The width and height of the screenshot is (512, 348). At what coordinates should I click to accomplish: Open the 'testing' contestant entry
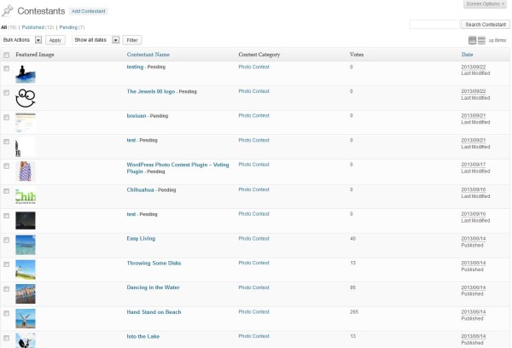pyautogui.click(x=135, y=67)
